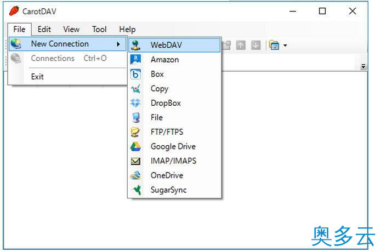
Task: Click the OneDrive cloud icon
Action: pyautogui.click(x=135, y=175)
